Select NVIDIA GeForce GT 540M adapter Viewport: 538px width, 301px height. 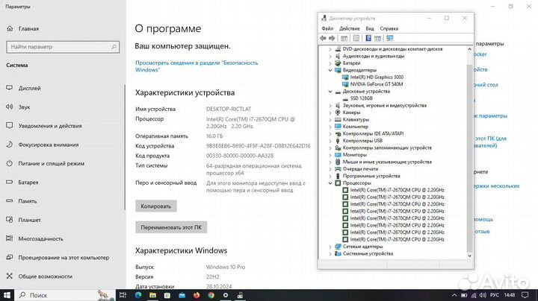pyautogui.click(x=377, y=84)
